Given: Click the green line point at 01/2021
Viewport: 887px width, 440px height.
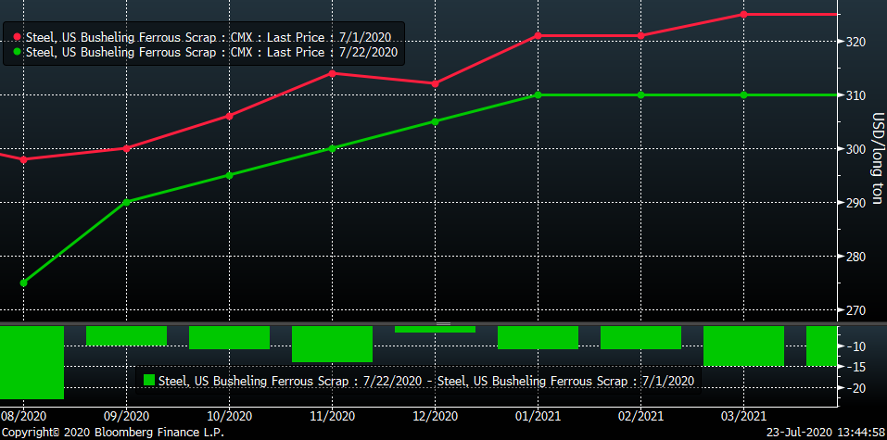Looking at the screenshot, I should [x=538, y=94].
